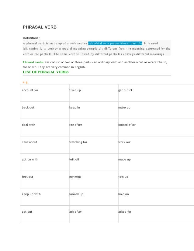Click the 'LIST OF PHRASAL VERBS' heading

pyautogui.click(x=46, y=72)
